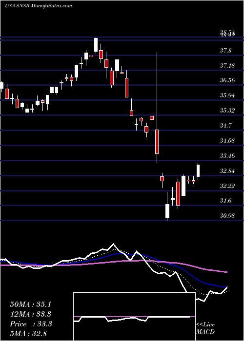Click the 32.22 price axis label
The image size is (244, 341).
(227, 186)
